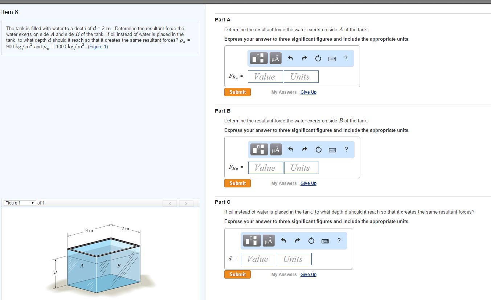
Task: Open the Figure 1 link in problem text
Action: pos(98,47)
